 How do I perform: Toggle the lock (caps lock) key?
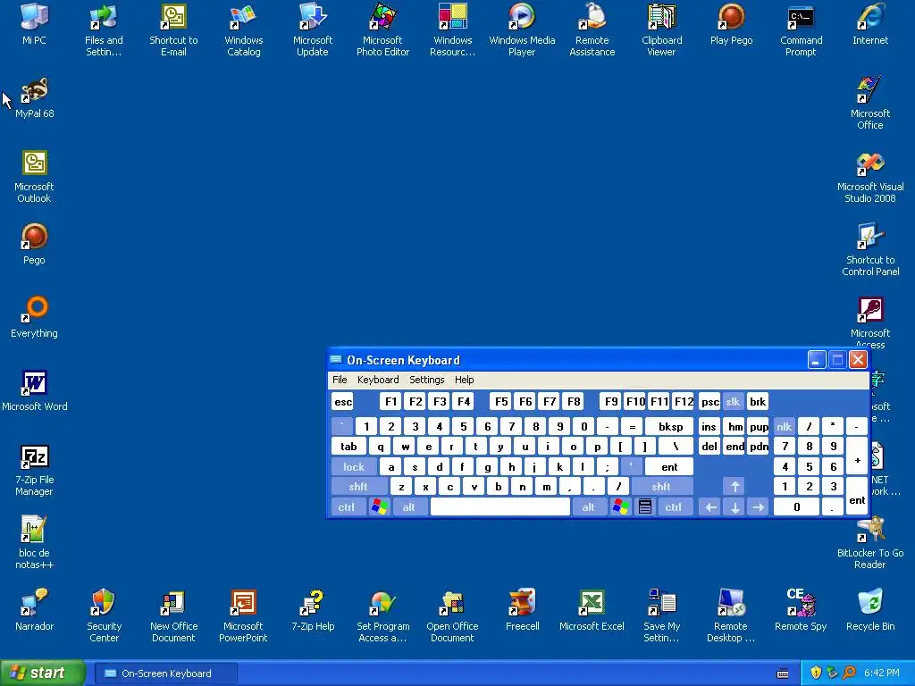[354, 466]
